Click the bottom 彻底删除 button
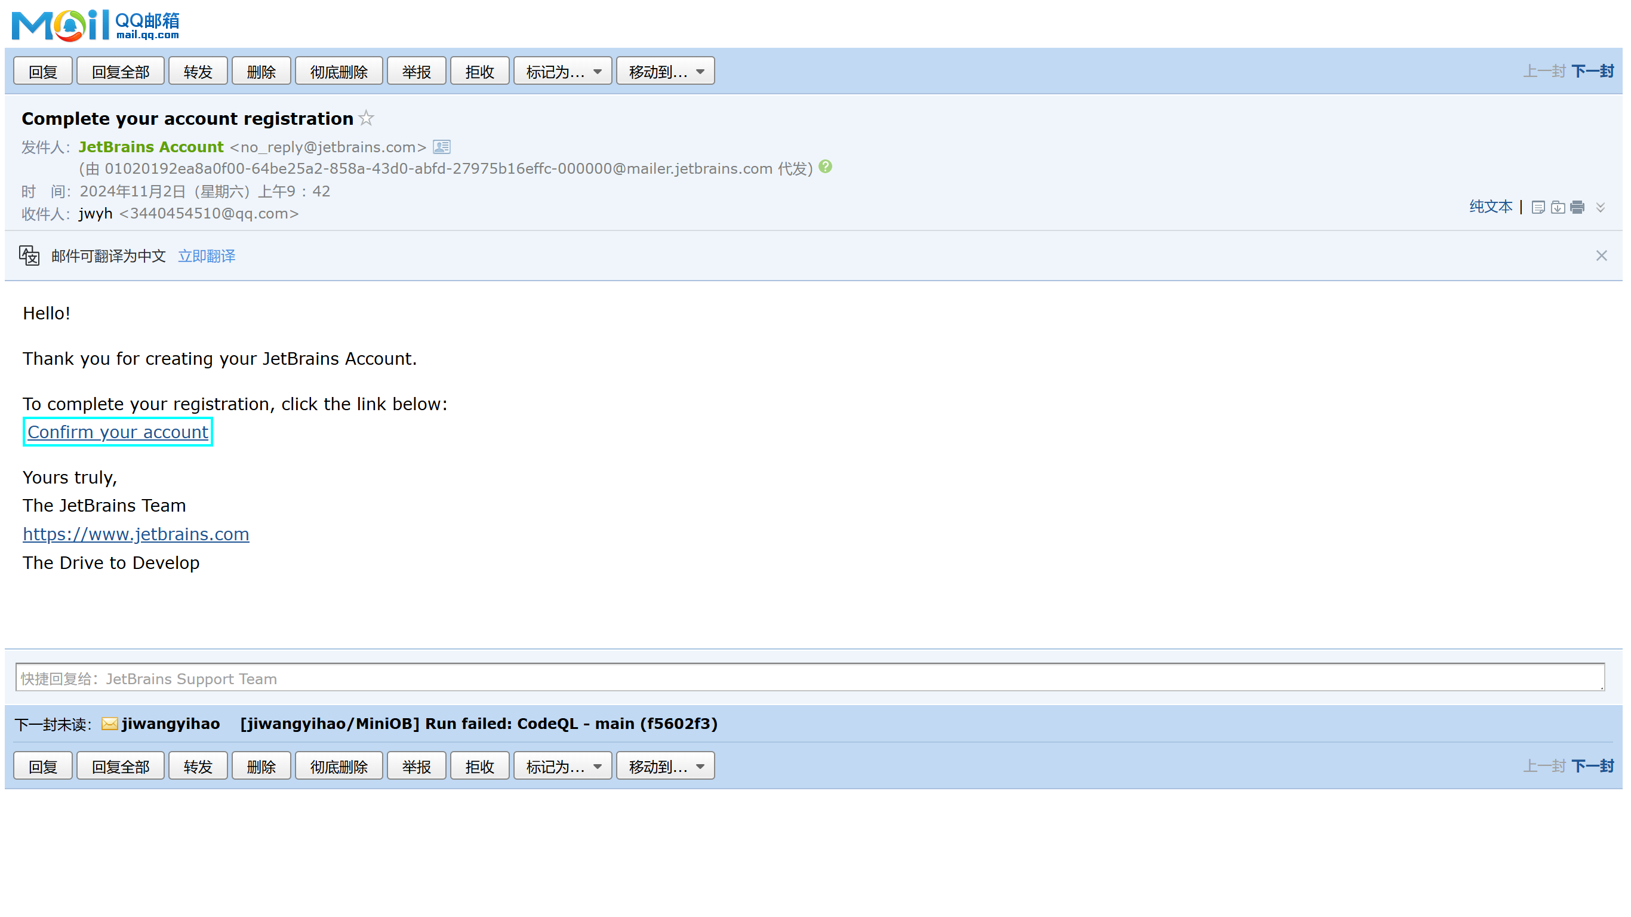The image size is (1631, 917). [x=338, y=767]
